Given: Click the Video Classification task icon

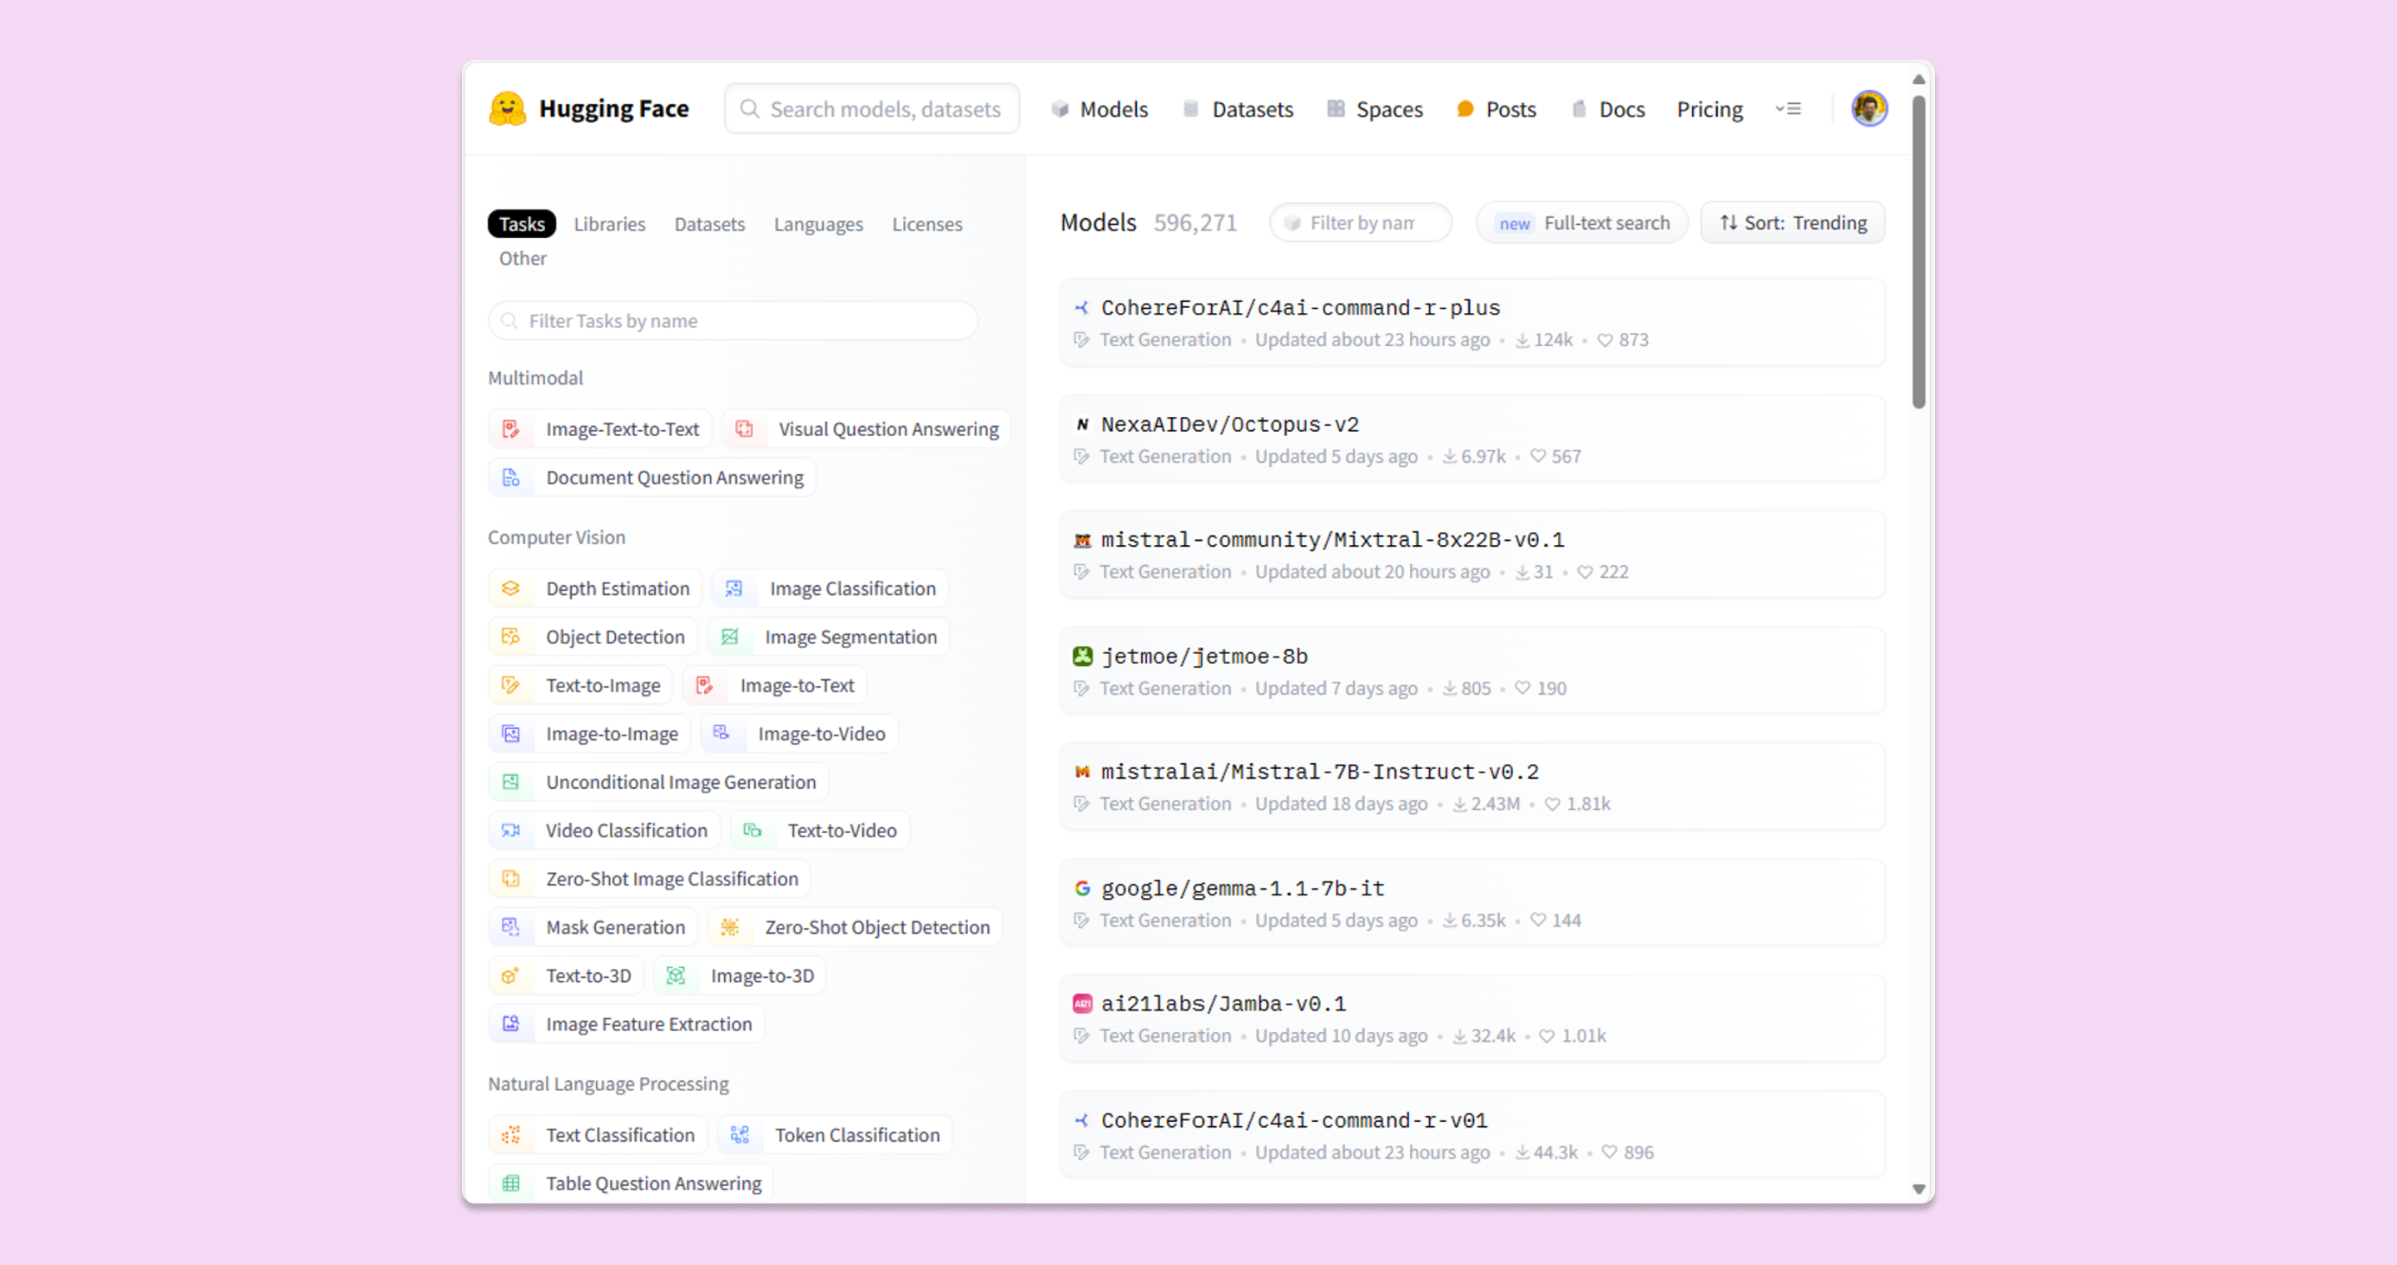Looking at the screenshot, I should (511, 831).
